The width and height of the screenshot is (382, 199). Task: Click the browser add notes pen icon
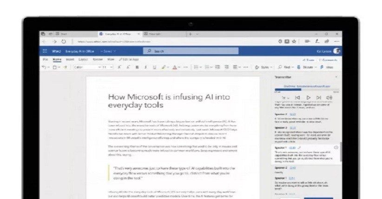(x=317, y=42)
